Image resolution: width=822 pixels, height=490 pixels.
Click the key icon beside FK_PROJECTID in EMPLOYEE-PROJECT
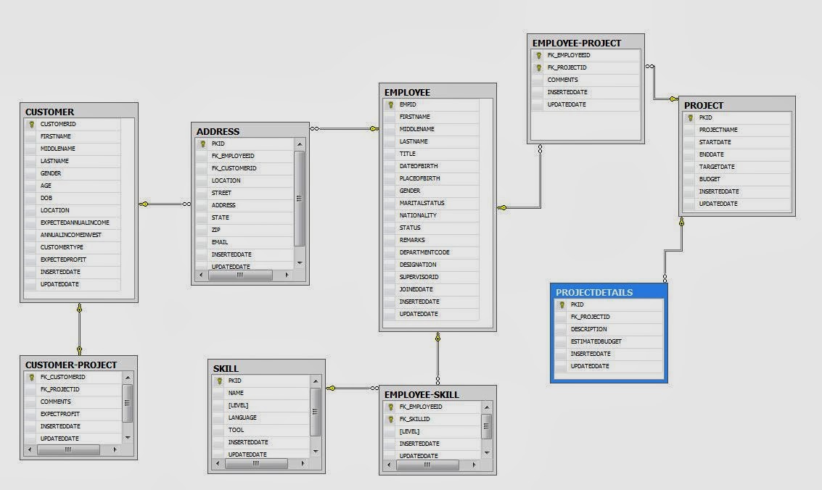click(538, 67)
